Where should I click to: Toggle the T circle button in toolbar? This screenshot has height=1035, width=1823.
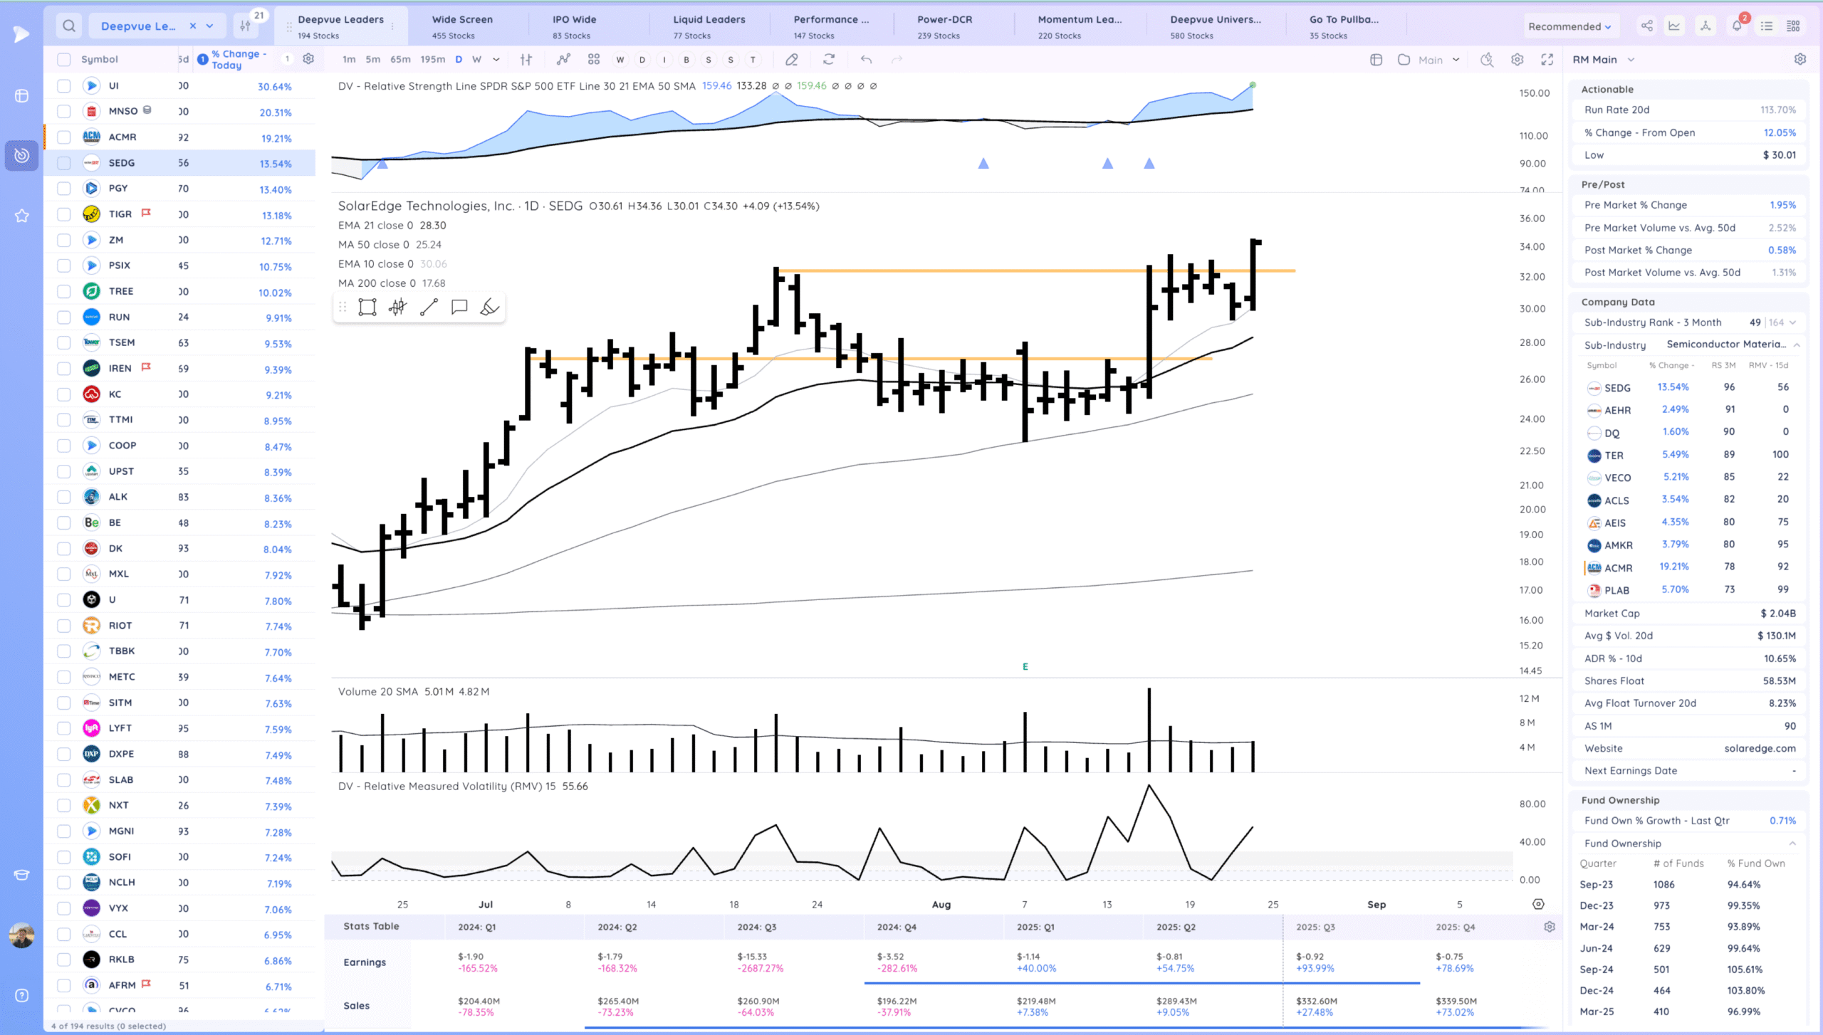coord(753,60)
